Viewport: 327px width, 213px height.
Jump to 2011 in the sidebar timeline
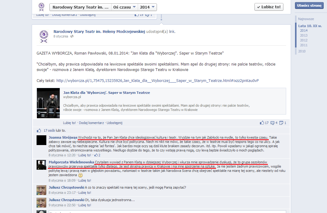304,45
